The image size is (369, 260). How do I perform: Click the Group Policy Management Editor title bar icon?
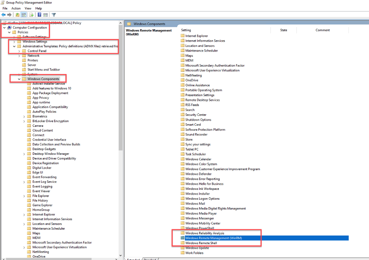pos(3,3)
